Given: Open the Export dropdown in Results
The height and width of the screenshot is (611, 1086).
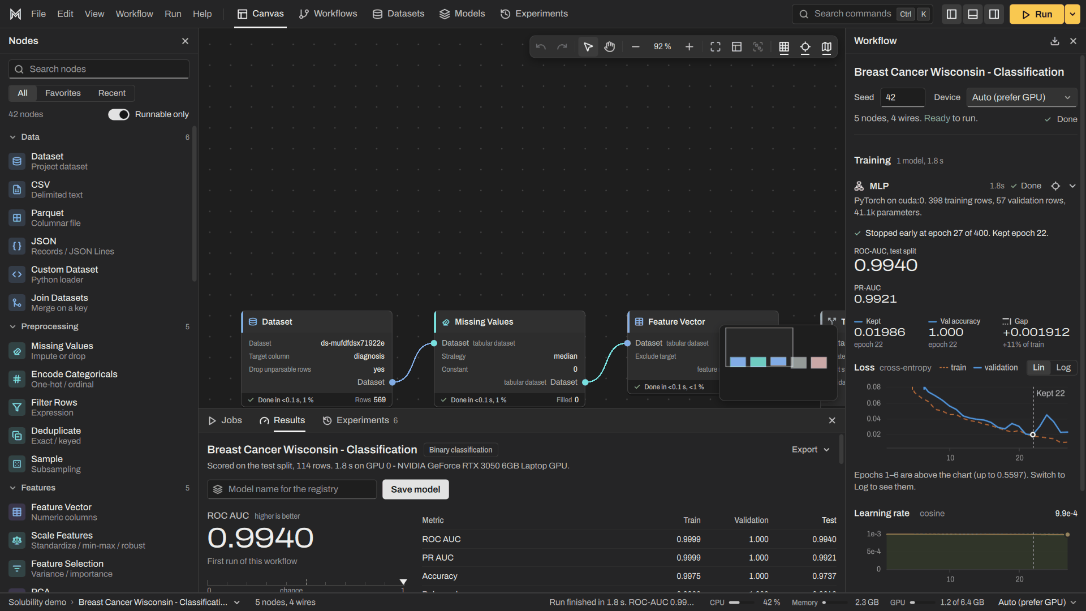Looking at the screenshot, I should click(x=811, y=450).
